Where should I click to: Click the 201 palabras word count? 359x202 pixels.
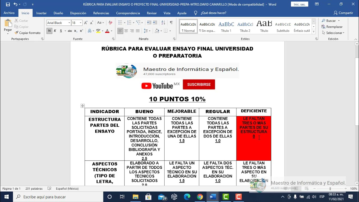pyautogui.click(x=34, y=189)
